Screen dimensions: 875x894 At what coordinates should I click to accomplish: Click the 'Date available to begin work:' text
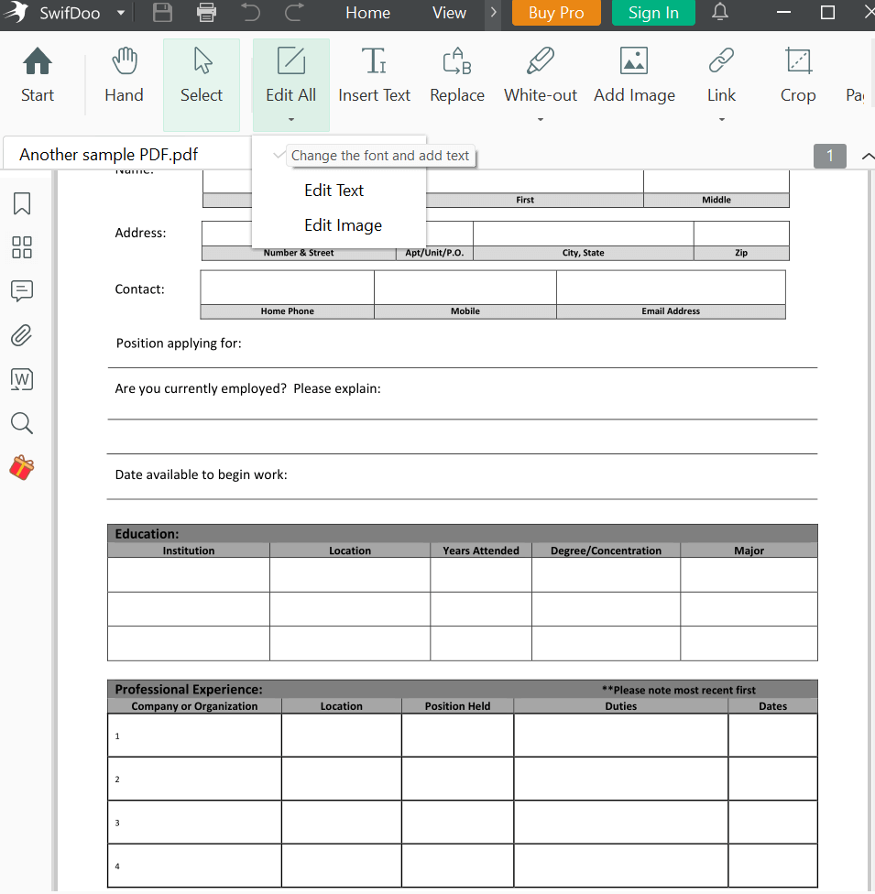[201, 474]
